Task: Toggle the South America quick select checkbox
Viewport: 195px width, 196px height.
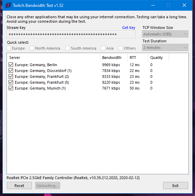Action: coord(67,48)
